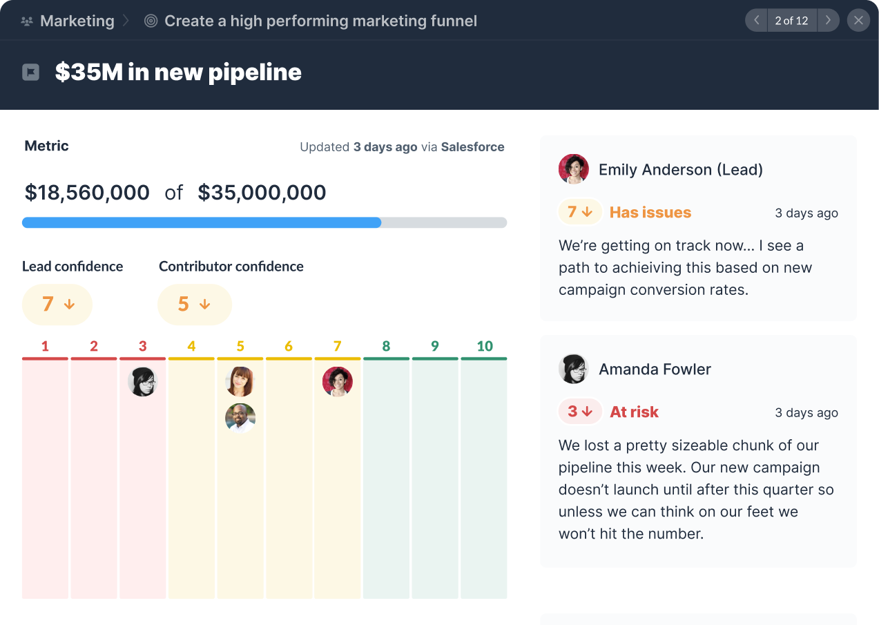Open Amanda Fowler's avatar in comment card

[x=573, y=369]
